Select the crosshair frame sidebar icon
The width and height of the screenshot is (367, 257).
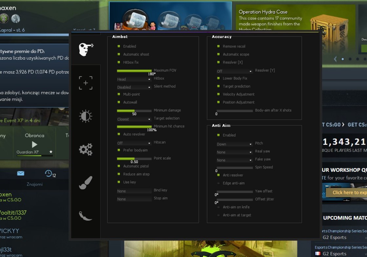point(86,83)
